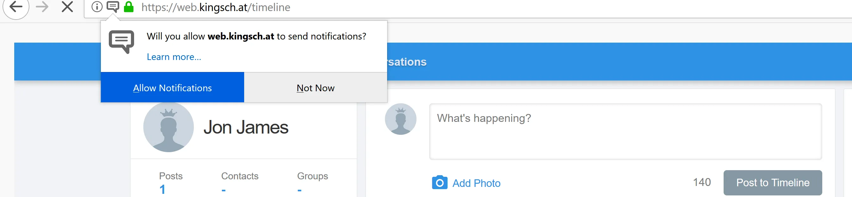
Task: Click the green padlock security icon
Action: (x=129, y=7)
